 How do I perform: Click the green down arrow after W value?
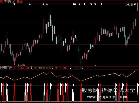pyautogui.click(x=83, y=68)
